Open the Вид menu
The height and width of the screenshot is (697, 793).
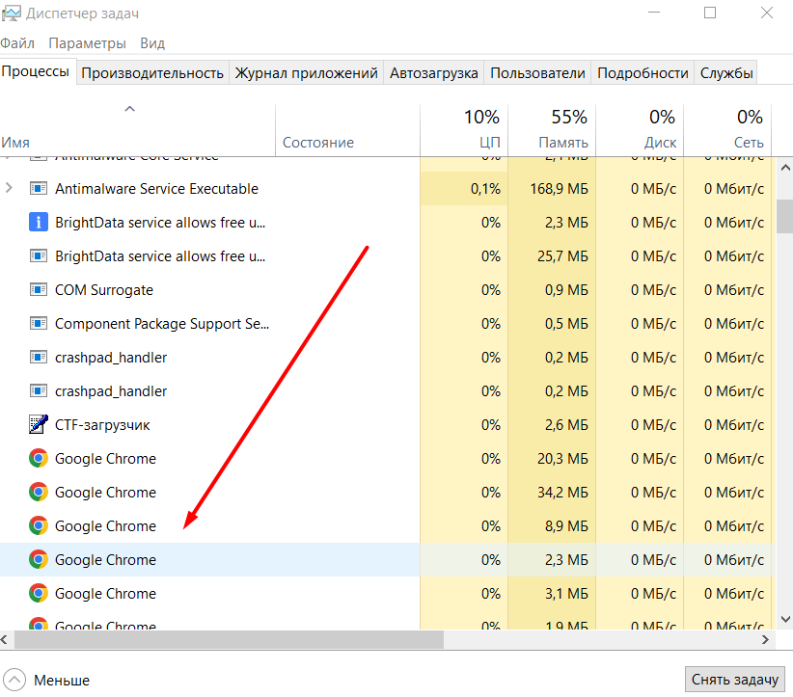[152, 43]
